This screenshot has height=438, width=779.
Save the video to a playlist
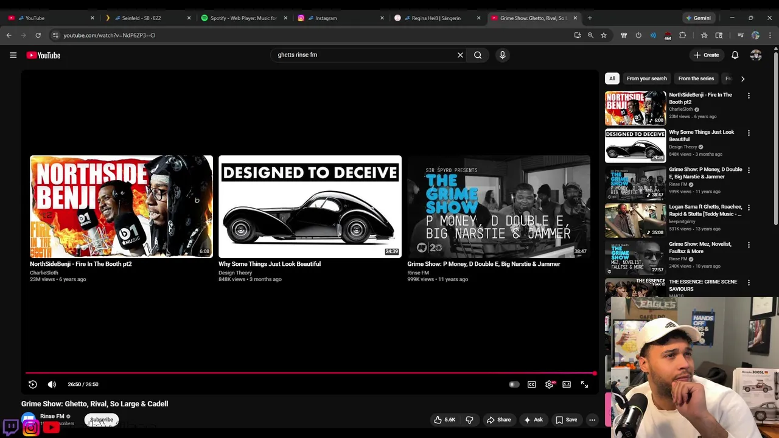point(566,420)
